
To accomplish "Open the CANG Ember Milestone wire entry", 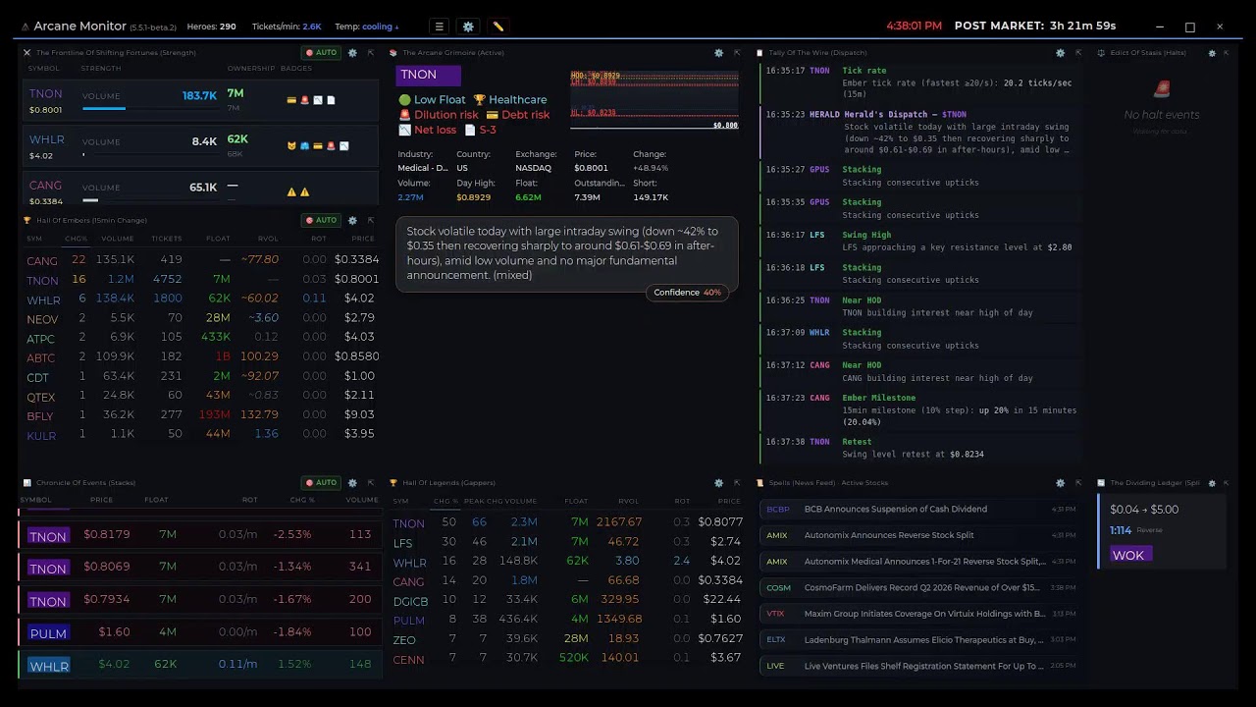I will [x=919, y=410].
